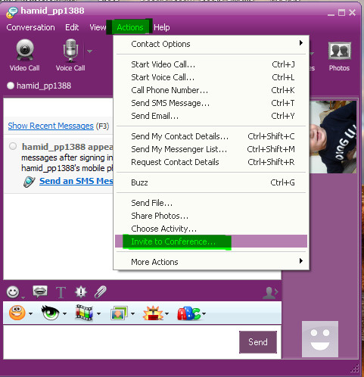Open text formatting T icon

click(61, 292)
